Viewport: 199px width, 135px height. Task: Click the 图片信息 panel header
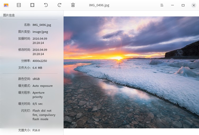[9, 15]
